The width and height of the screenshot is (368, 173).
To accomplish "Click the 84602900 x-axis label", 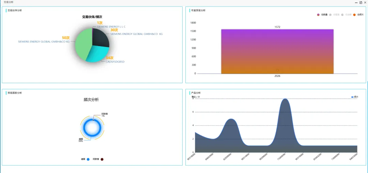I will (209, 156).
